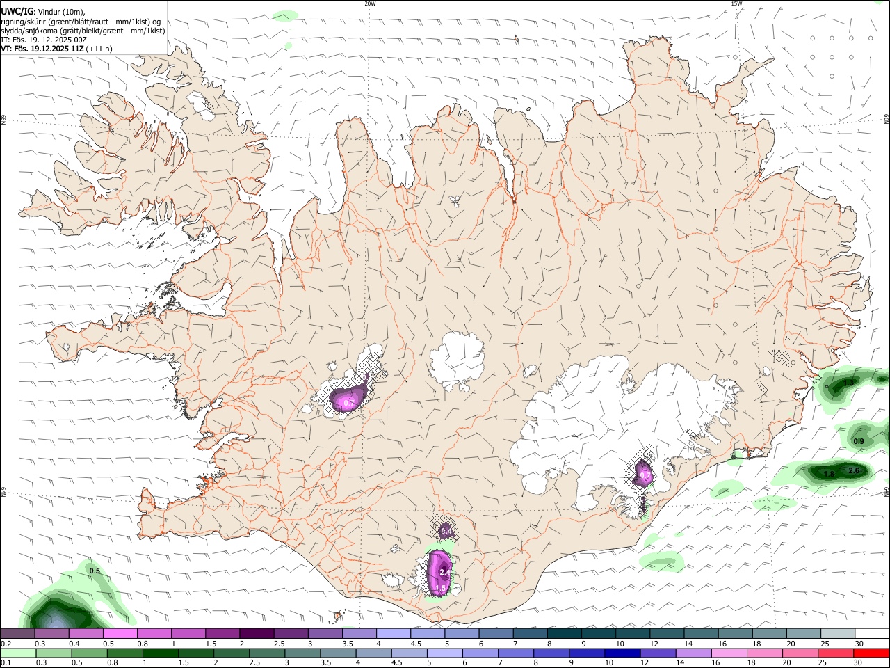
Task: Click the '20W' longitude label
Action: point(370,3)
